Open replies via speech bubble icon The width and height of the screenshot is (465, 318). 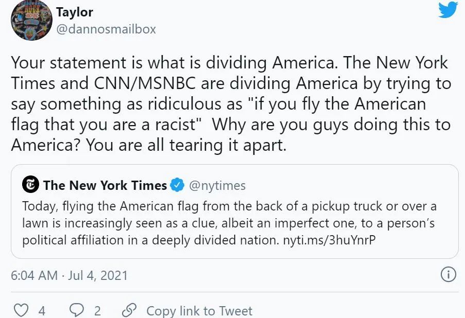(77, 310)
